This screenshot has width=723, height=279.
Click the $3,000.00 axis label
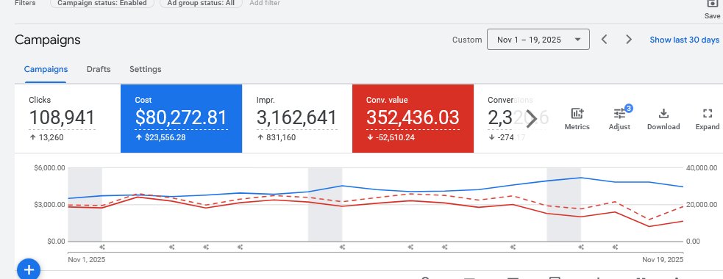[x=49, y=204]
